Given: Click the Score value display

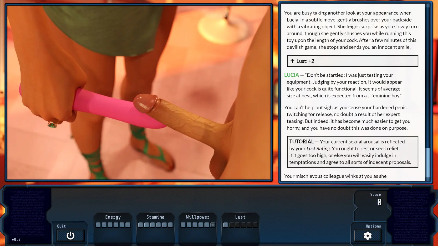Looking at the screenshot, I should pyautogui.click(x=379, y=202).
